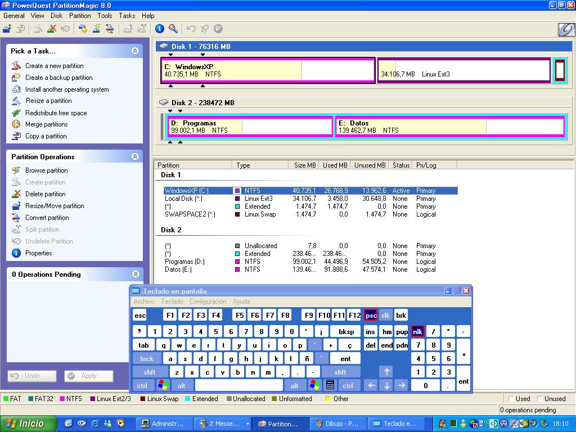Toggle the lock key on the on-screen keyboard

pos(147,359)
